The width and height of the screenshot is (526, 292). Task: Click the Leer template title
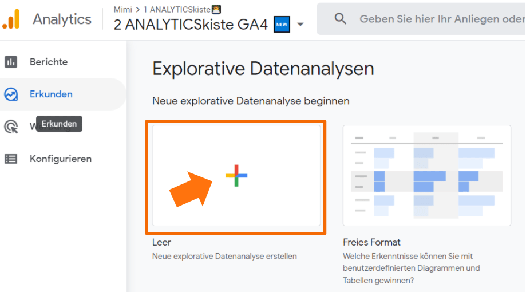[x=161, y=242]
